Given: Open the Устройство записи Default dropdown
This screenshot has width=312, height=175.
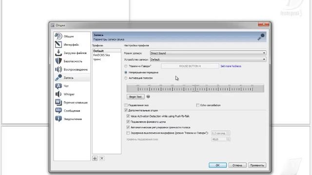Looking at the screenshot, I should [208, 59].
